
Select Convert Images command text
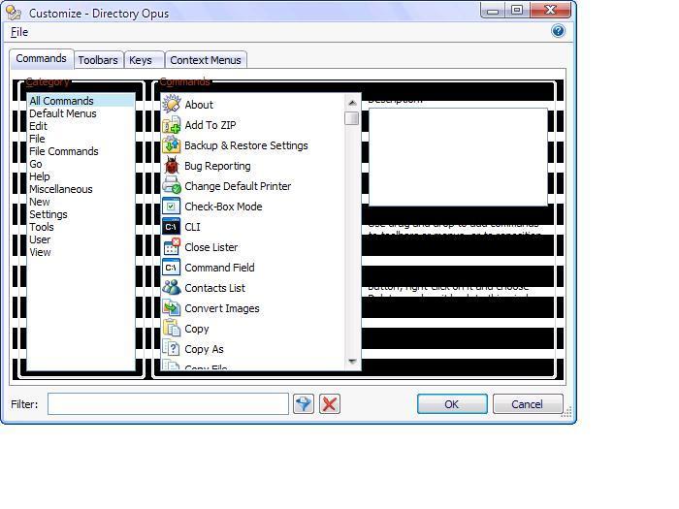click(222, 308)
